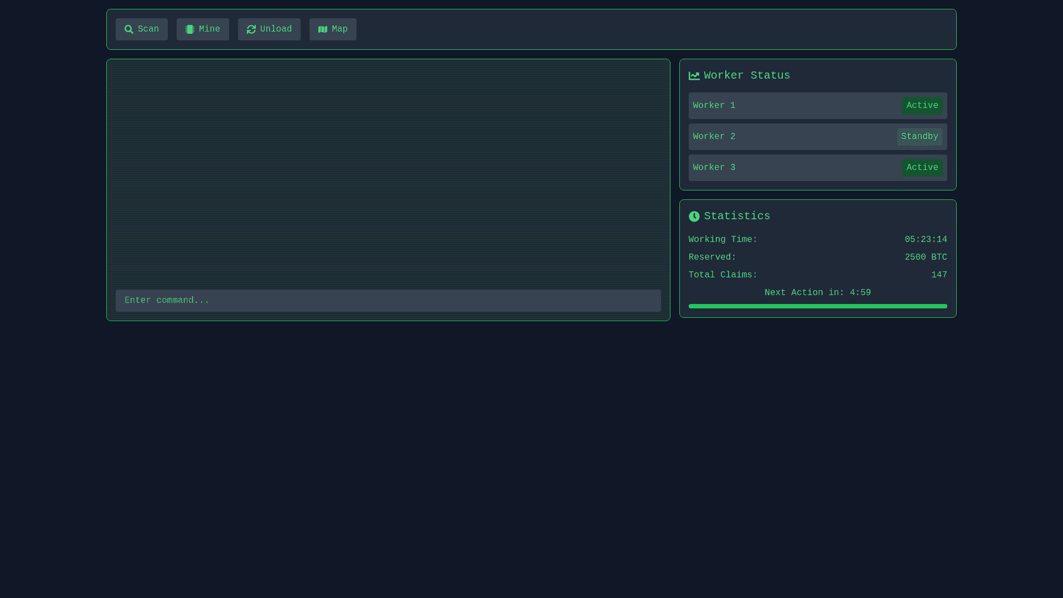Open the Map view
The height and width of the screenshot is (598, 1063).
(x=333, y=29)
